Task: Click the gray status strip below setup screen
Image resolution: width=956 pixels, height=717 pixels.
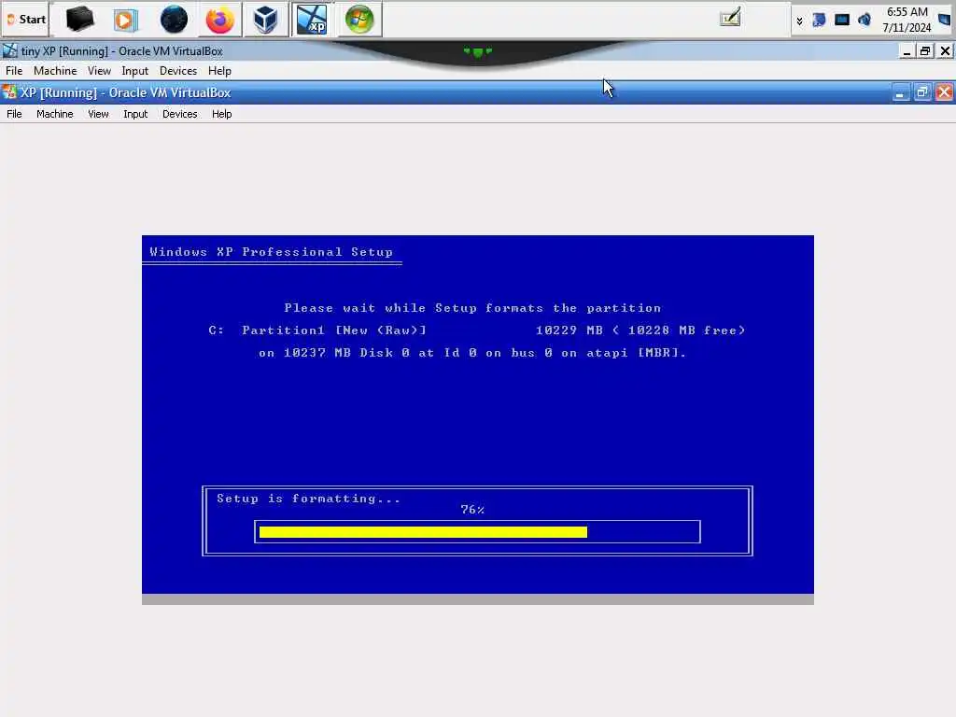Action: (478, 599)
